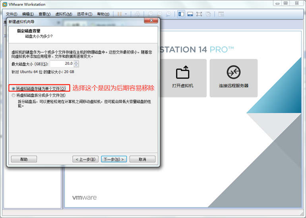Click the 帮助 button in wizard
The width and height of the screenshot is (306, 218).
[x=24, y=159]
